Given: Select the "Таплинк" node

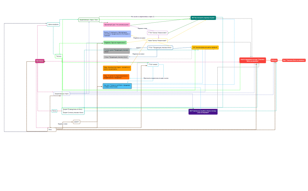Looking at the screenshot, I should click(59, 56).
